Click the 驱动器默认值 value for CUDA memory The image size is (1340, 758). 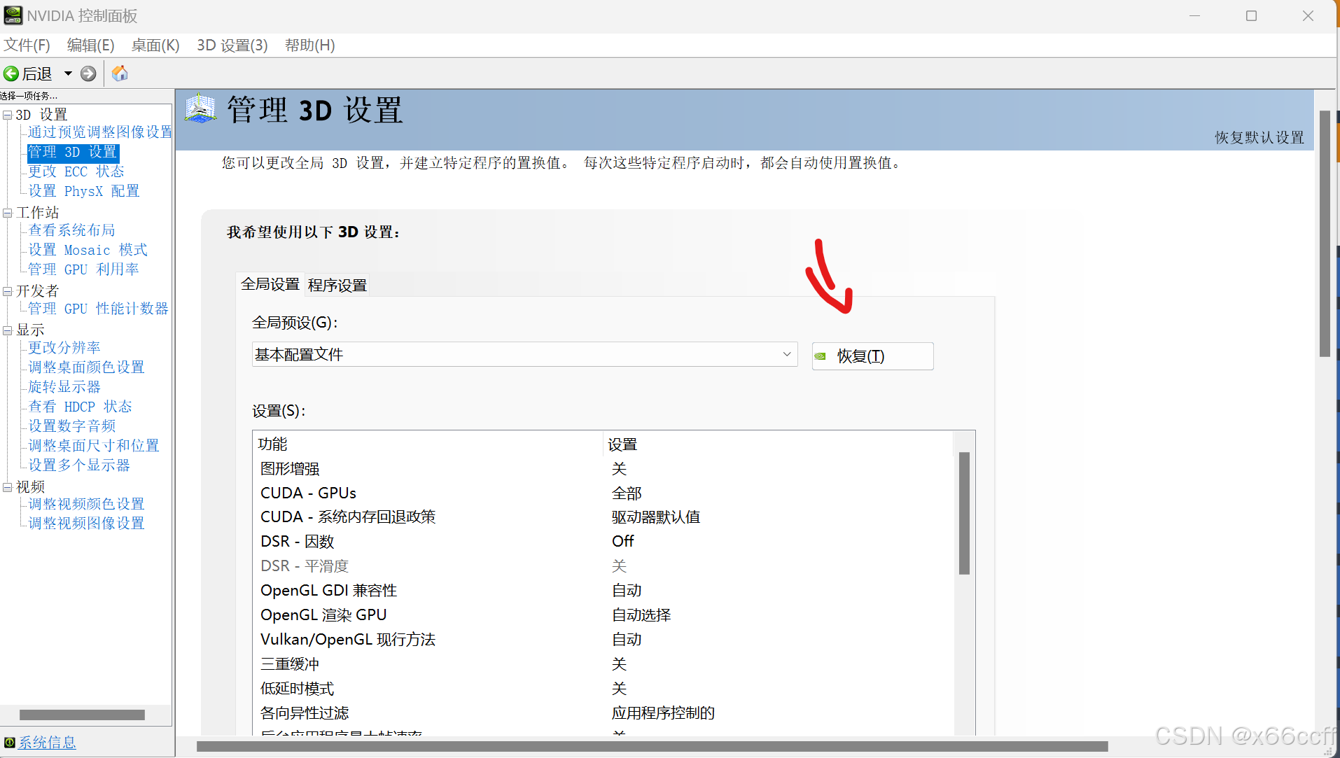point(656,517)
